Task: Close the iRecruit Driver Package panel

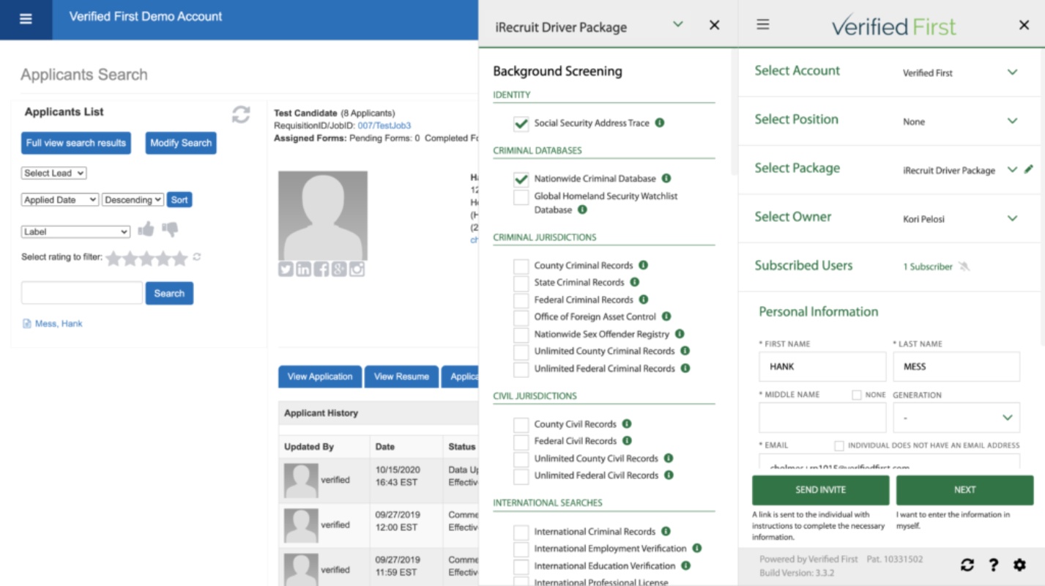Action: pyautogui.click(x=715, y=25)
